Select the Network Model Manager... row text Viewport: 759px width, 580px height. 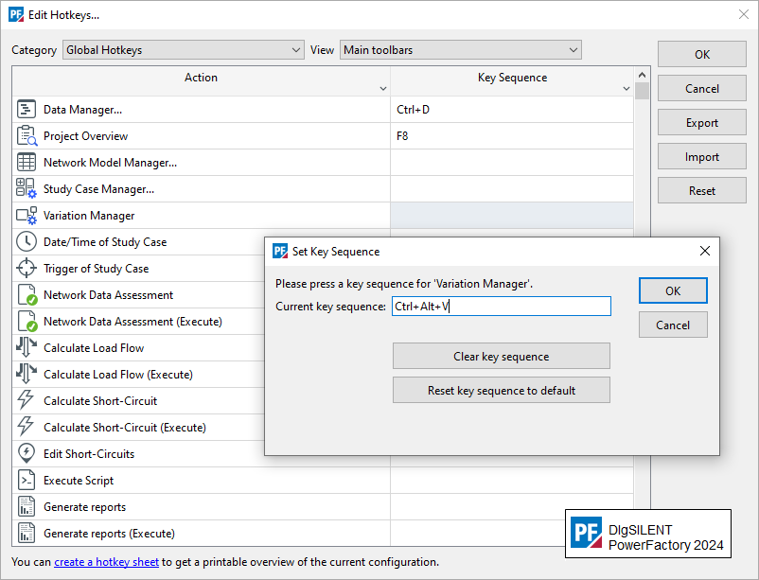pos(111,163)
